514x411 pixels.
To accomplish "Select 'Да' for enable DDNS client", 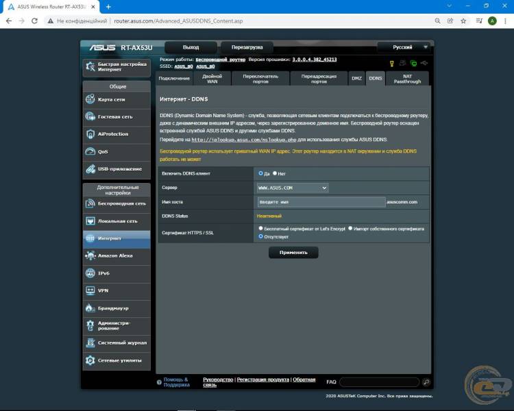I will 260,173.
